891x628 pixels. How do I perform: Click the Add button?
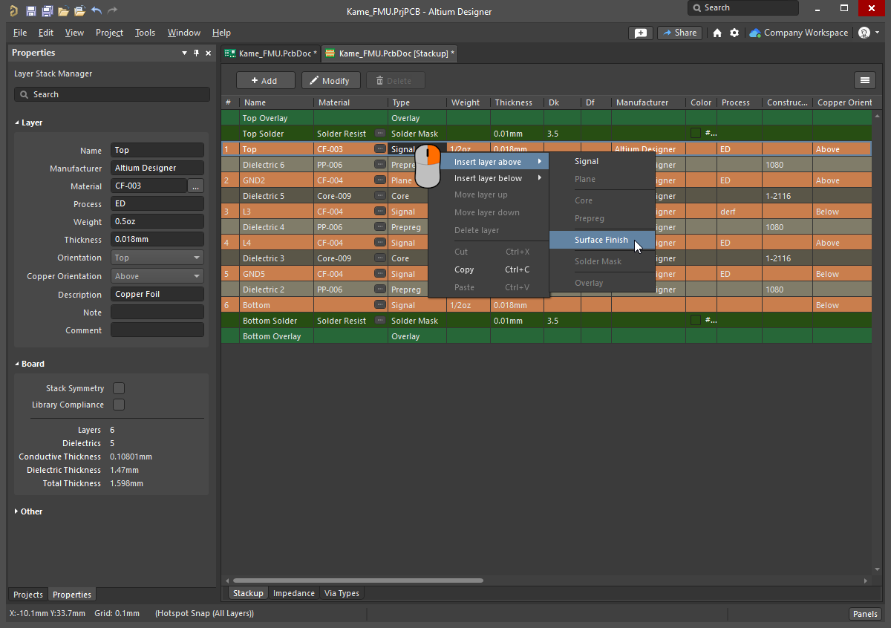click(265, 81)
